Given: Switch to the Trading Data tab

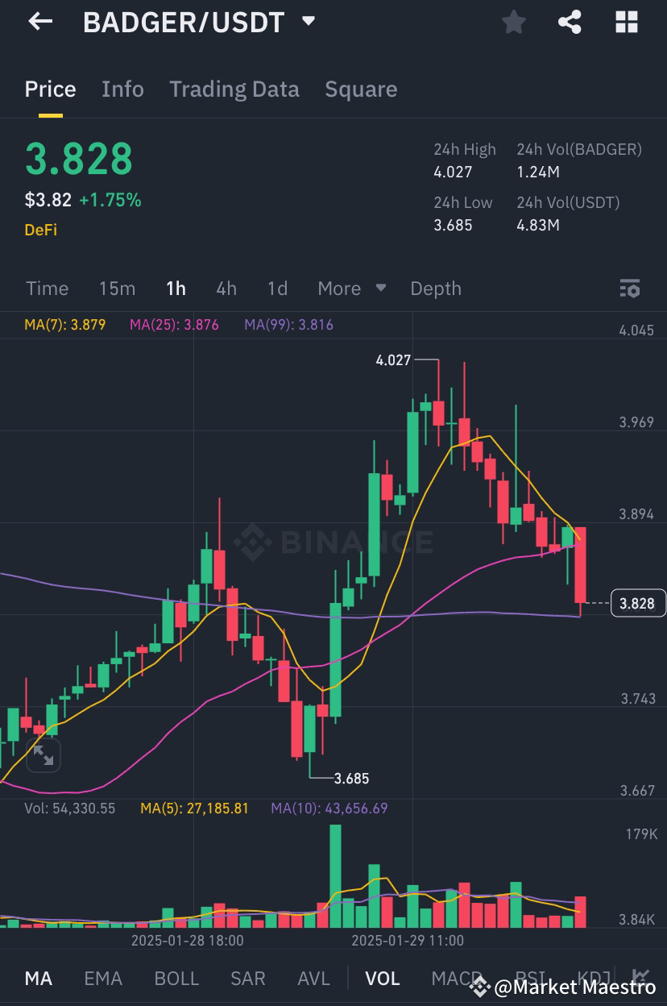Looking at the screenshot, I should coord(234,89).
